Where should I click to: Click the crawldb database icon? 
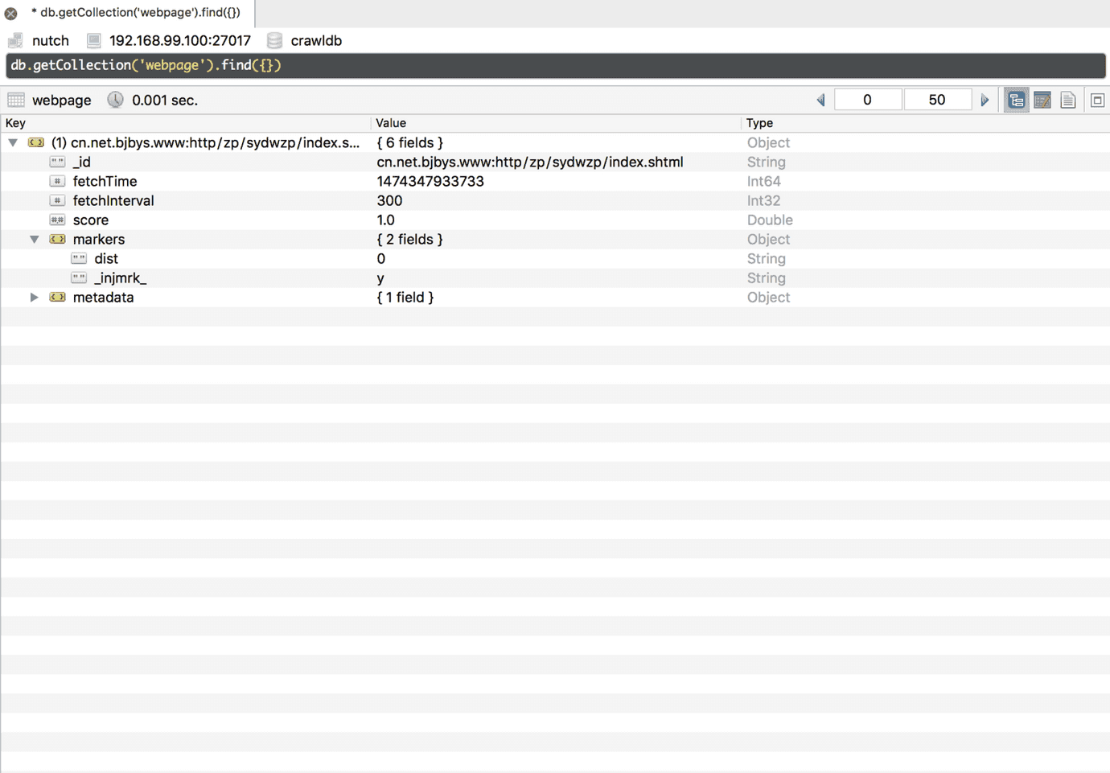[x=274, y=40]
